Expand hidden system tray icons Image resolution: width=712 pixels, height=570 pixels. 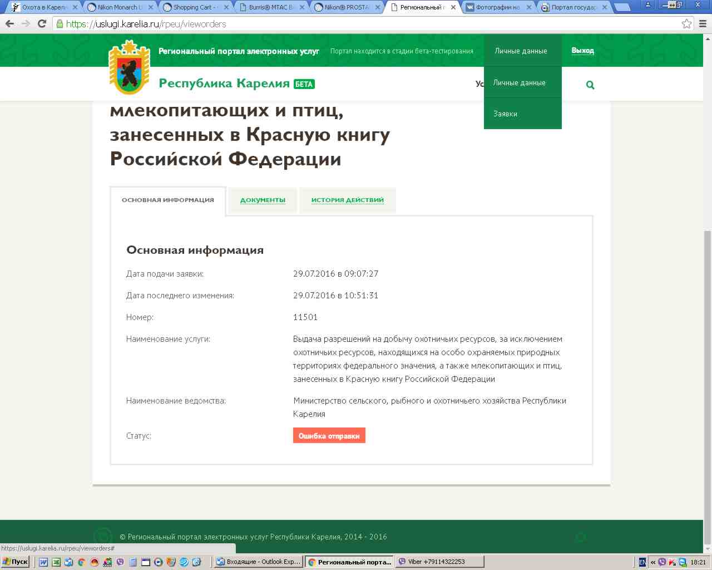pyautogui.click(x=653, y=562)
